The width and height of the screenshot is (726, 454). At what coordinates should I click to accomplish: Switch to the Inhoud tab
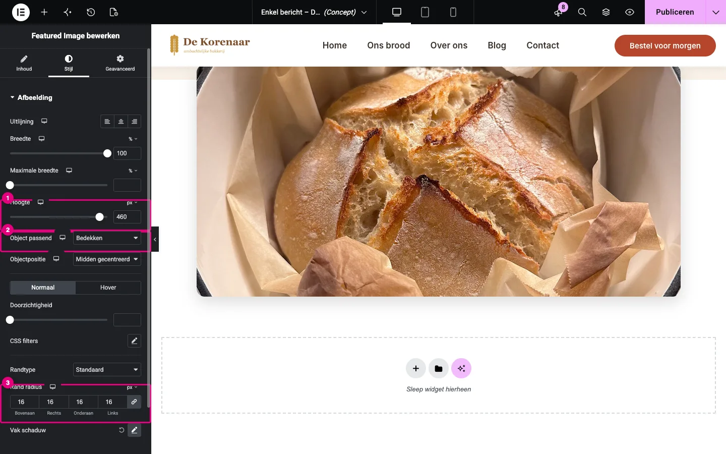click(24, 63)
